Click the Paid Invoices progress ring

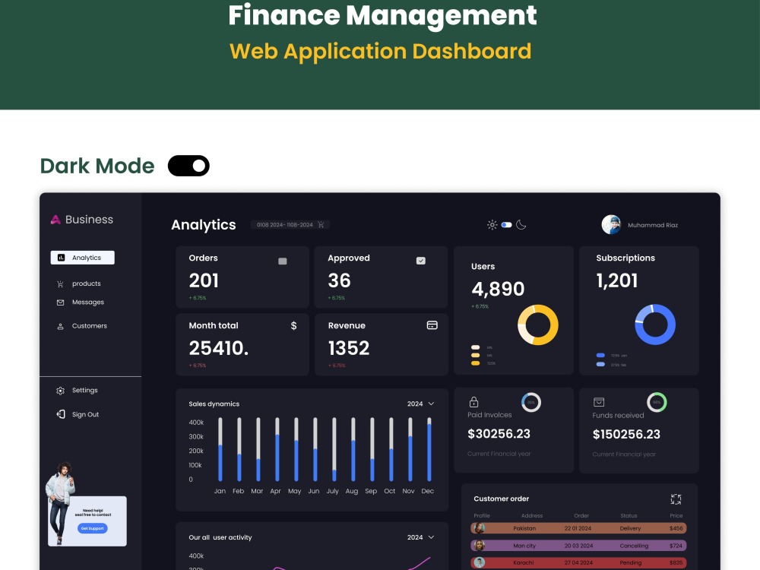click(x=531, y=402)
